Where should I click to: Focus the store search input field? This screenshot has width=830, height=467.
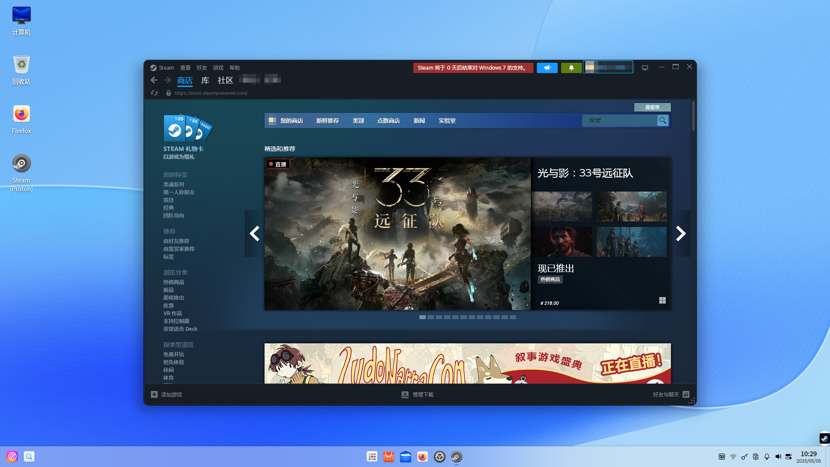click(x=619, y=121)
